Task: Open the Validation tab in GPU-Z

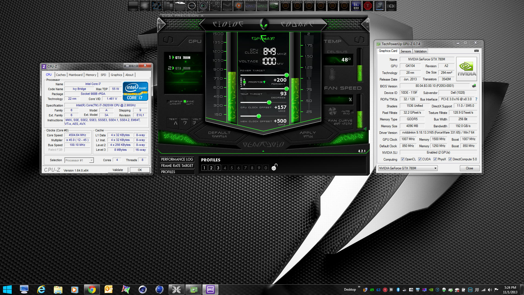Action: (x=420, y=51)
